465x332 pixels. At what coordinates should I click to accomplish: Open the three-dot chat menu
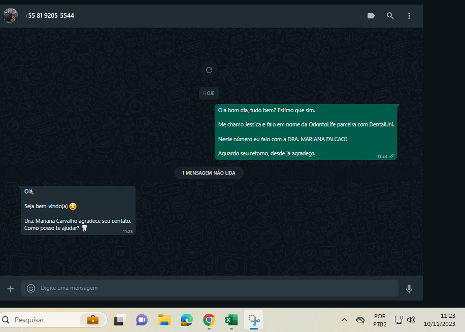tap(409, 16)
